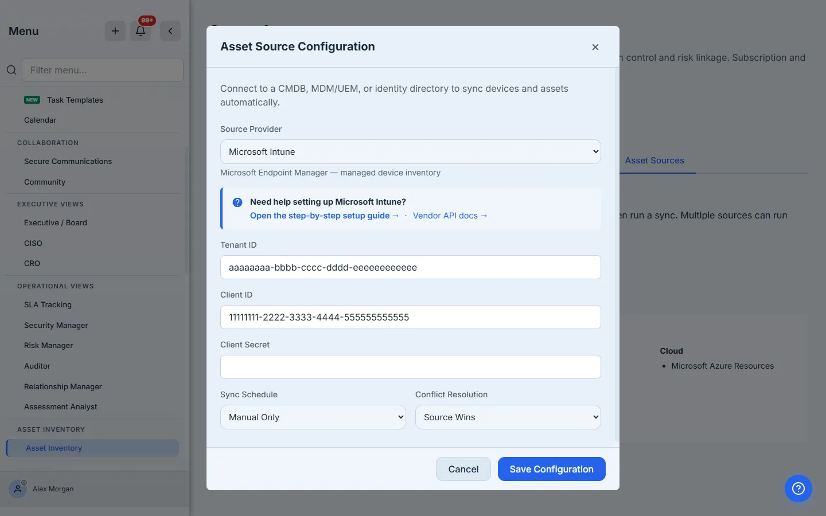
Task: Go to Secure Communications
Action: coord(68,162)
